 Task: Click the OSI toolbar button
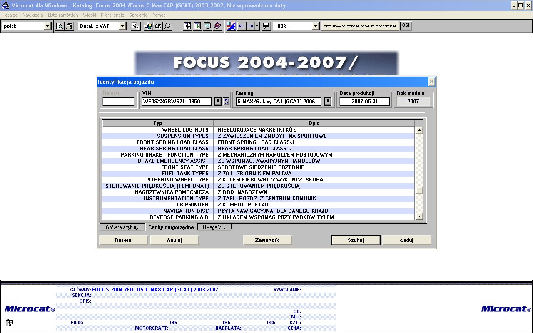pos(406,25)
